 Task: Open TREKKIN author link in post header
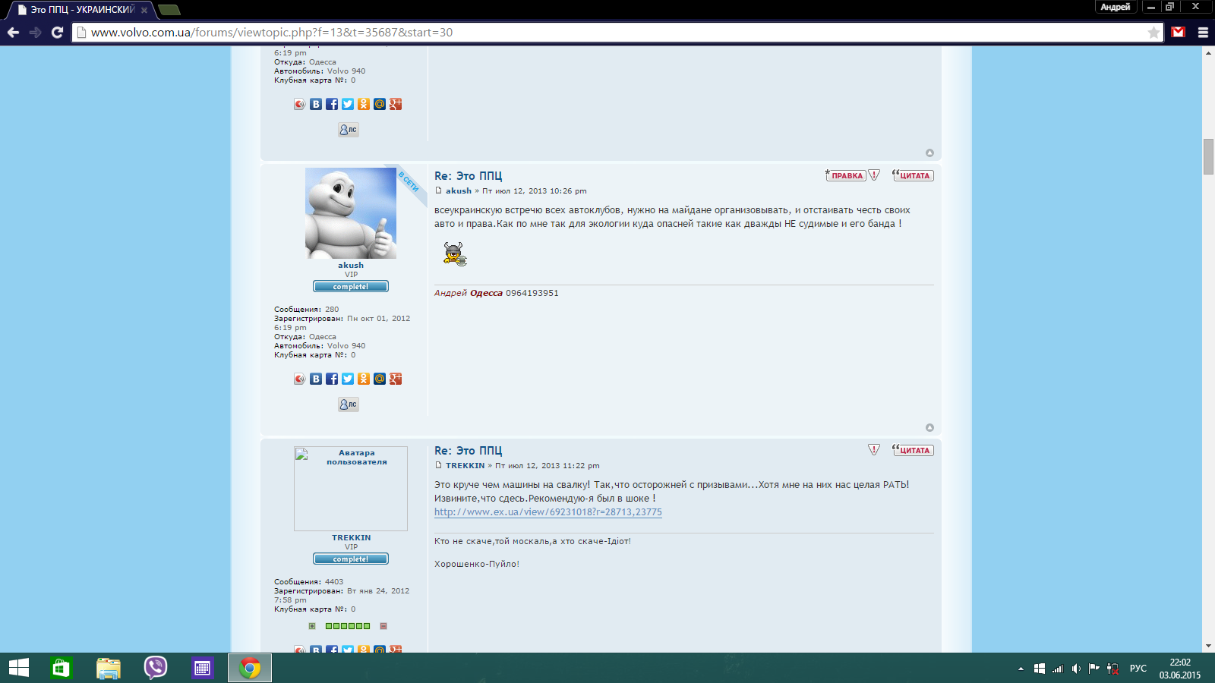pos(465,466)
